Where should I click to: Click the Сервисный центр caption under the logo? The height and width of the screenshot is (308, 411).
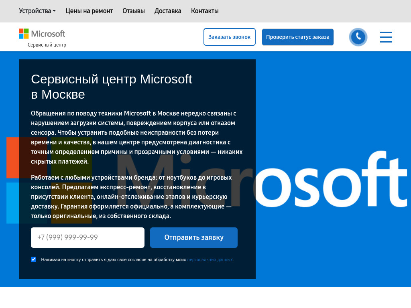[47, 45]
